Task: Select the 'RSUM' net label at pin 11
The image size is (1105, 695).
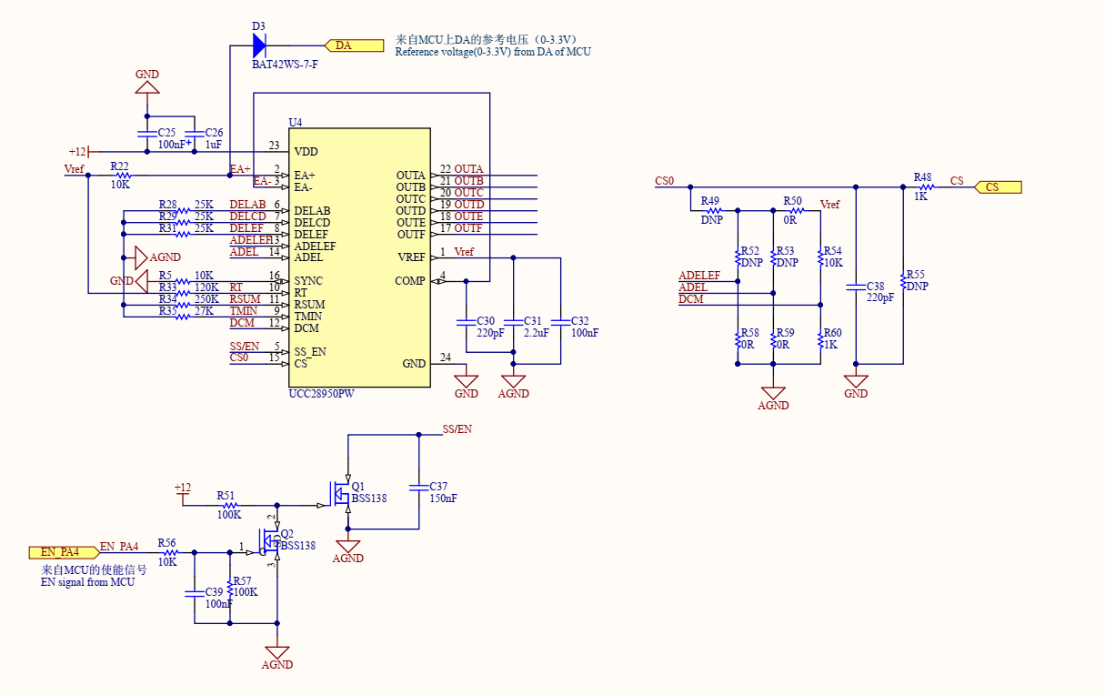Action: (x=245, y=299)
